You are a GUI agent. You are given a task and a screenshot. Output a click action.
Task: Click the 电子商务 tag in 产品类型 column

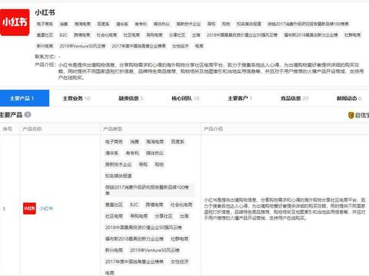(114, 142)
